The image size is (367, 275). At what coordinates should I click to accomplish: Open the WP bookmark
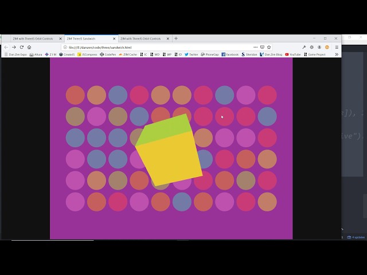[167, 54]
